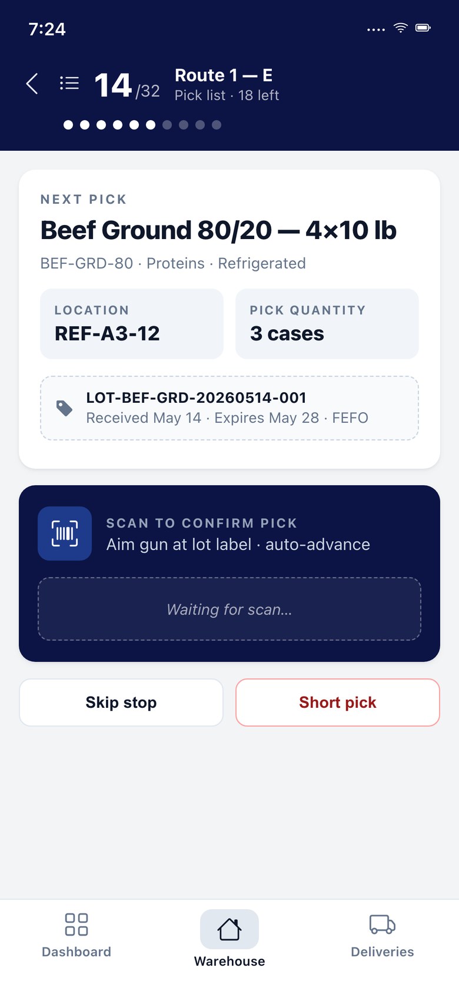Screen dimensions: 459x994
Task: Open the pick list icon
Action: (x=69, y=83)
